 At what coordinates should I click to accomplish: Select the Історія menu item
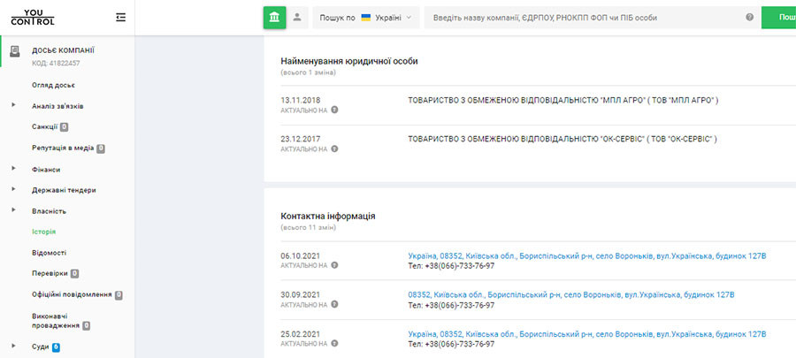click(43, 232)
